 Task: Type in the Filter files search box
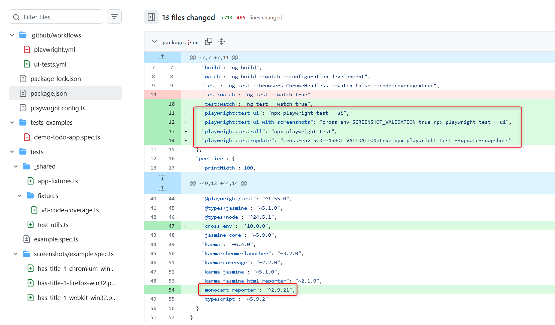tap(60, 17)
